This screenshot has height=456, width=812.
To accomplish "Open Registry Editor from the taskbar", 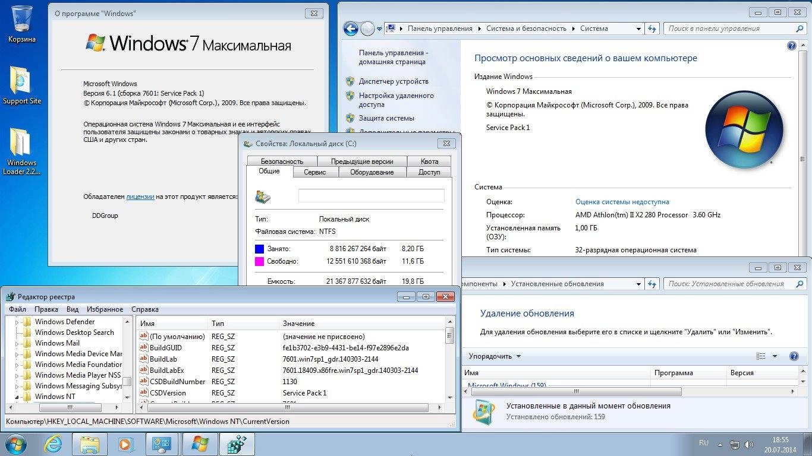I will [237, 444].
